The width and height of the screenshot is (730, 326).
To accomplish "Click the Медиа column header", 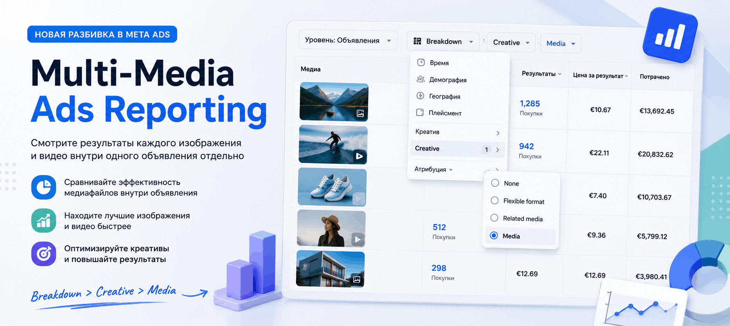I will click(x=310, y=69).
